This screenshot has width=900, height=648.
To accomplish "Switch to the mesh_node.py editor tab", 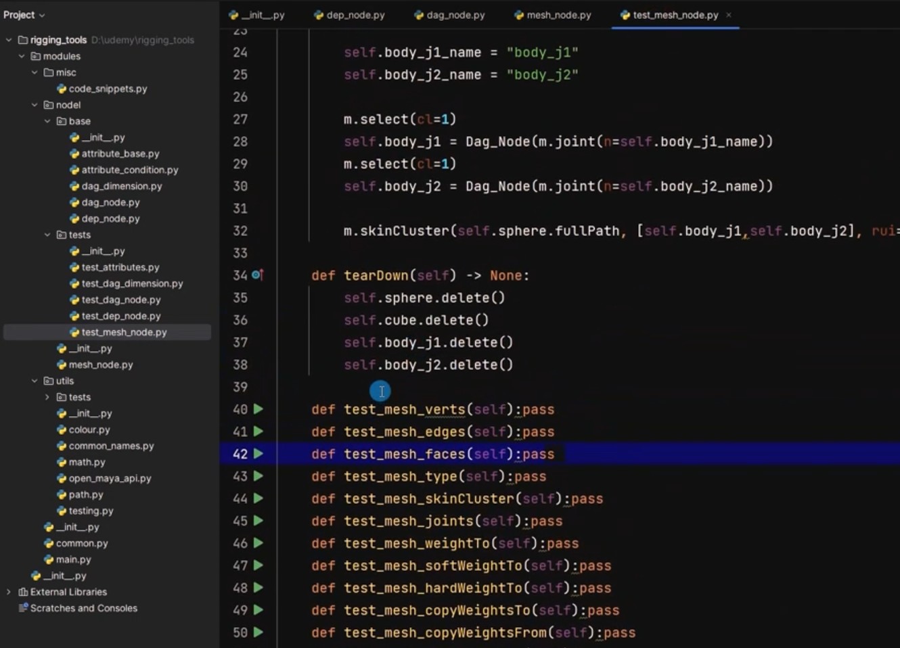I will coord(552,15).
